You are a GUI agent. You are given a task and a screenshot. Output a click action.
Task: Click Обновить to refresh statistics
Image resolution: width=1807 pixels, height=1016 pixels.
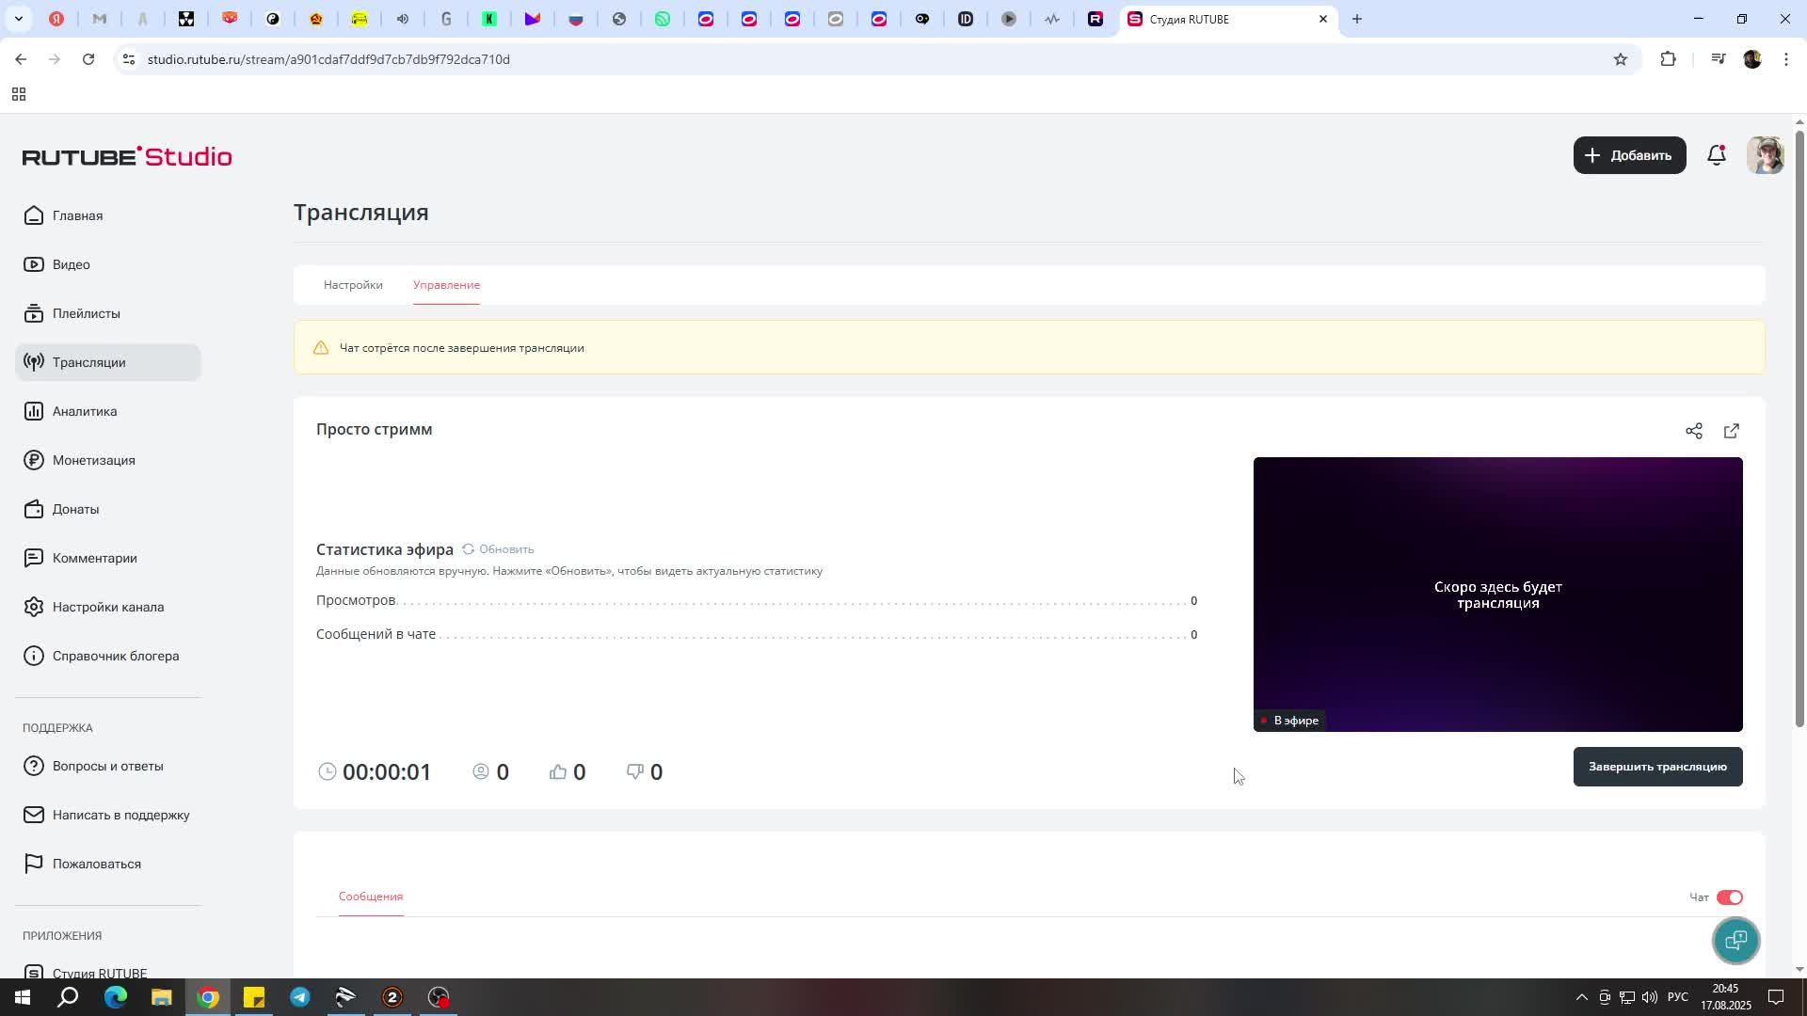point(498,549)
